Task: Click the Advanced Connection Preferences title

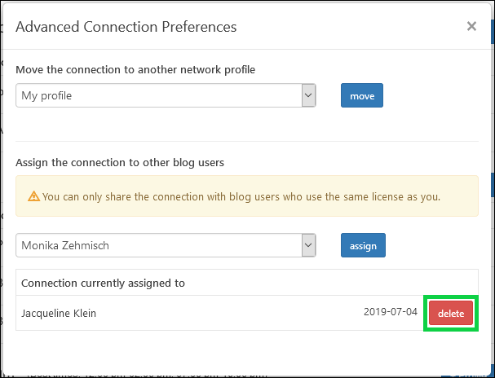Action: pos(126,27)
